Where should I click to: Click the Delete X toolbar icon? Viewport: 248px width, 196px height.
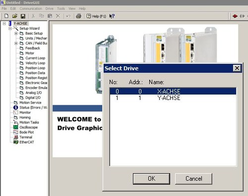click(58, 16)
